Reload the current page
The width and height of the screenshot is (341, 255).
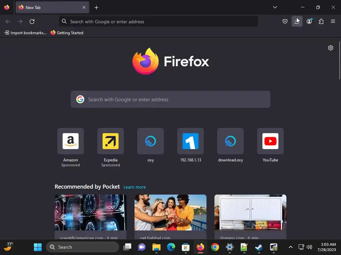point(32,22)
